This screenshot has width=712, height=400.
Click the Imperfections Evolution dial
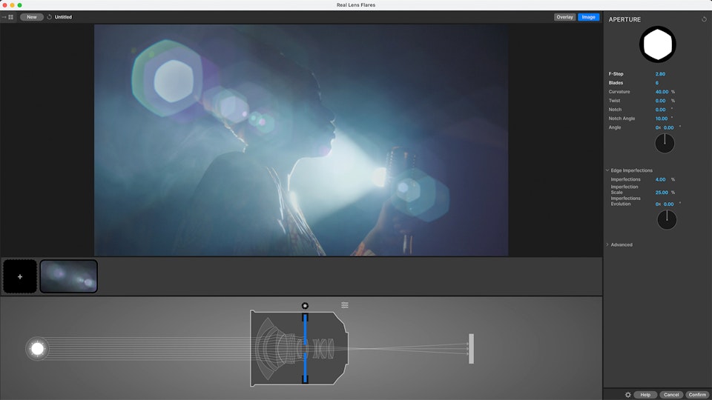(x=667, y=219)
